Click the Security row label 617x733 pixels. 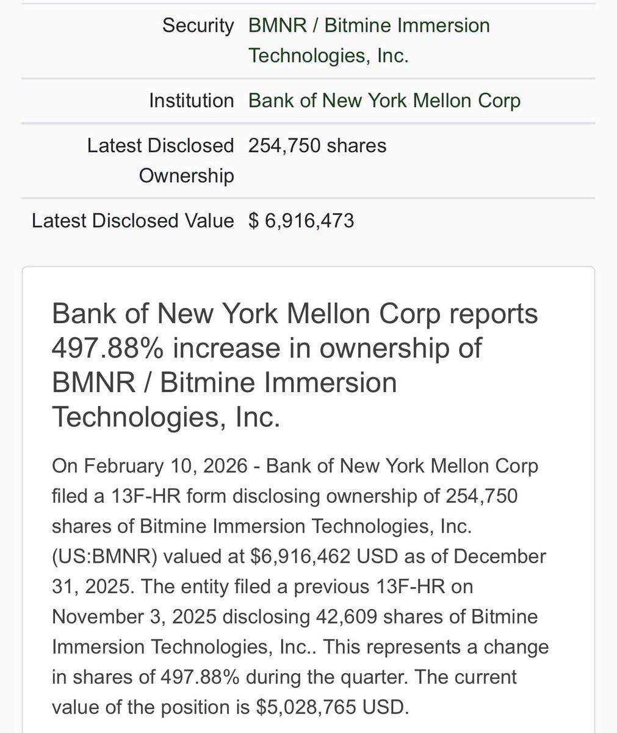click(x=198, y=26)
